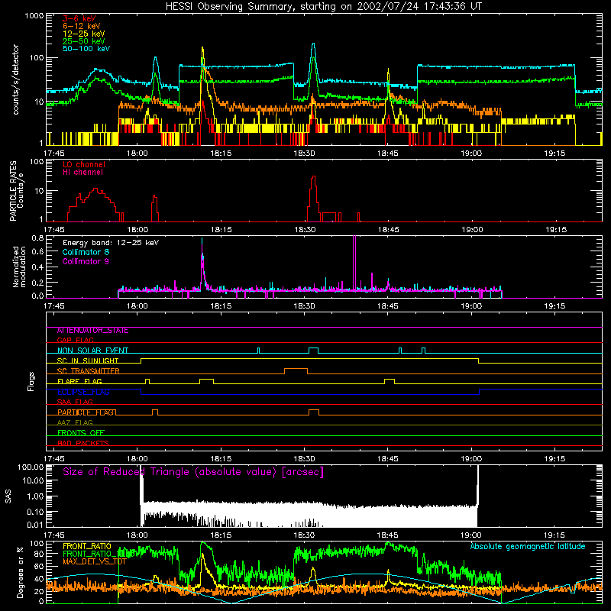
Task: Click the 'Energy band: 12-25 keV' caption
Action: tap(111, 243)
